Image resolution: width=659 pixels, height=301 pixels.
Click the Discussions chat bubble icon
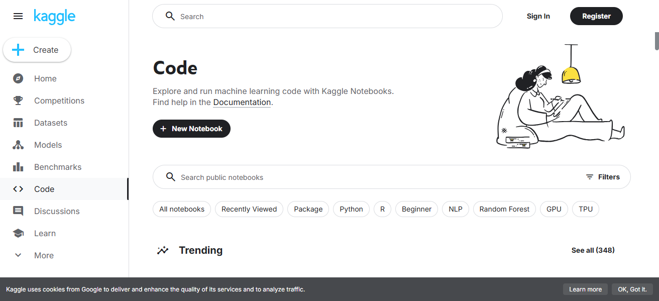pos(18,211)
